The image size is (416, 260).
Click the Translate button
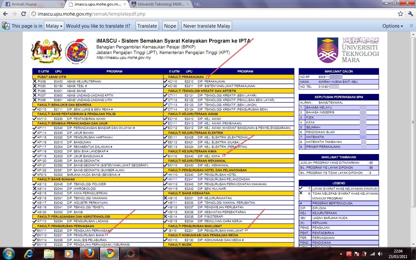pyautogui.click(x=147, y=26)
